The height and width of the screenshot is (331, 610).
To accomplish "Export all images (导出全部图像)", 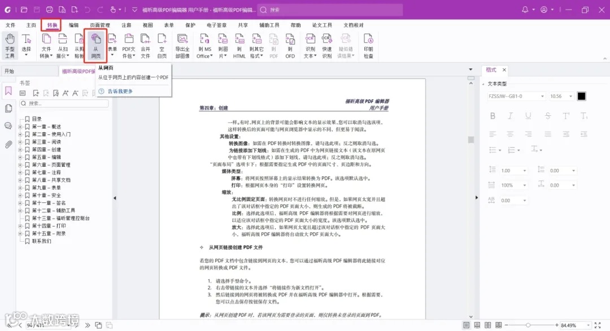I will pyautogui.click(x=182, y=46).
